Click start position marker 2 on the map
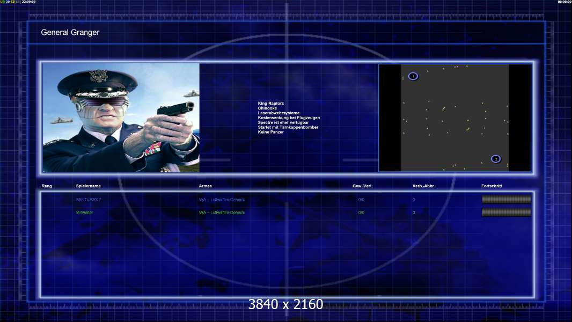 point(496,159)
